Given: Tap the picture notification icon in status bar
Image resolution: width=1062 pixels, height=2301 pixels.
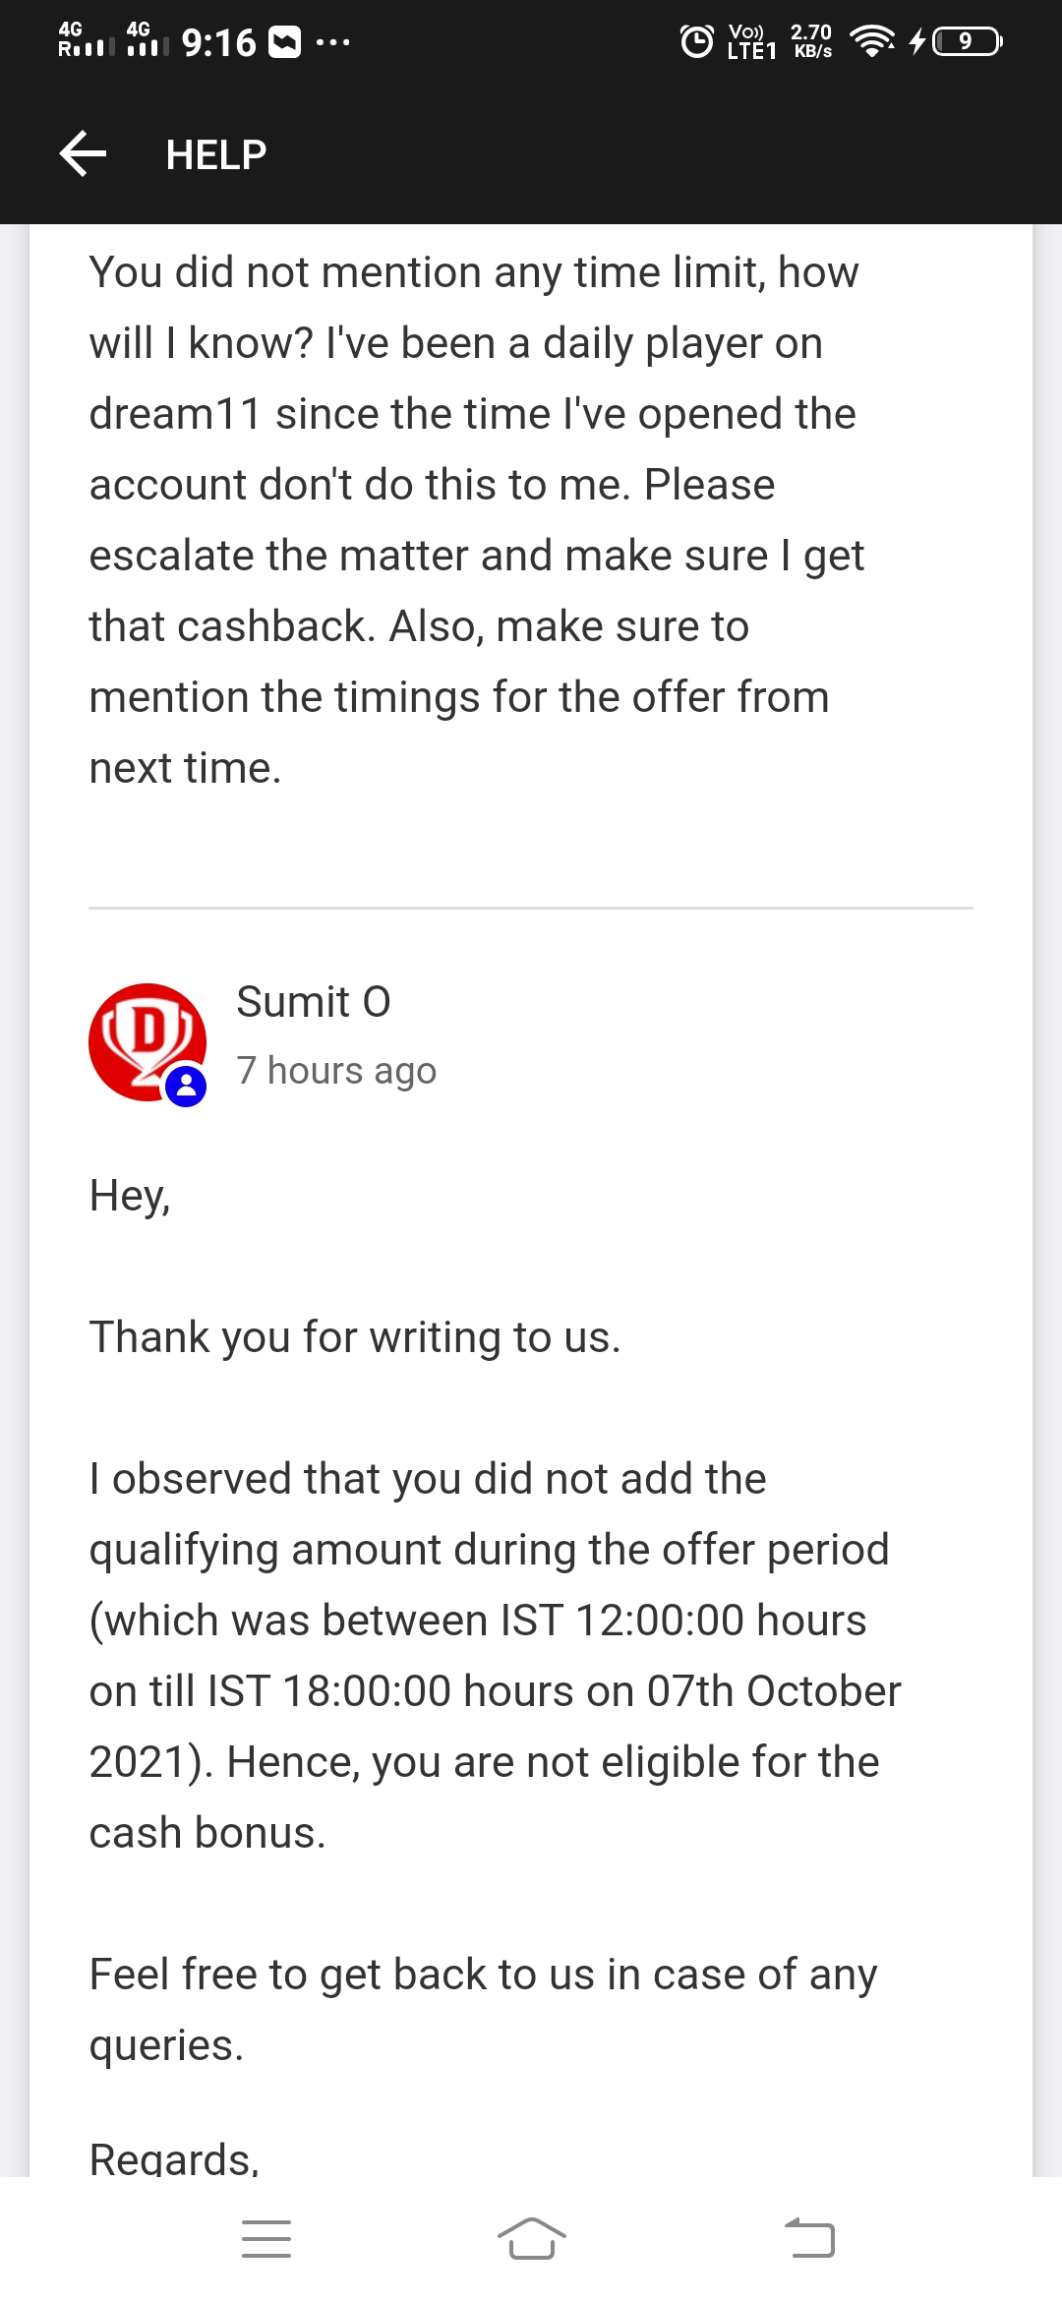Looking at the screenshot, I should 285,42.
